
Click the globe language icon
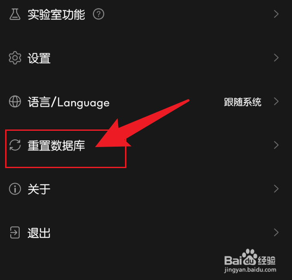(x=15, y=102)
